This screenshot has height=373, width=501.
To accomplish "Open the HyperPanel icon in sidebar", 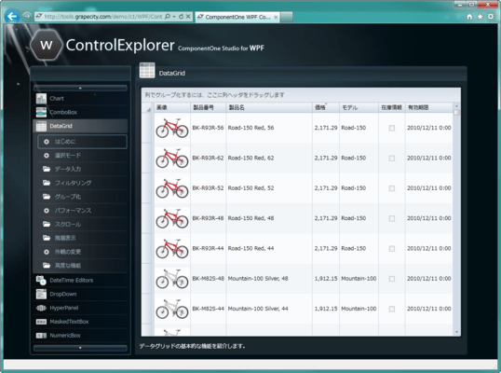I will click(x=41, y=308).
